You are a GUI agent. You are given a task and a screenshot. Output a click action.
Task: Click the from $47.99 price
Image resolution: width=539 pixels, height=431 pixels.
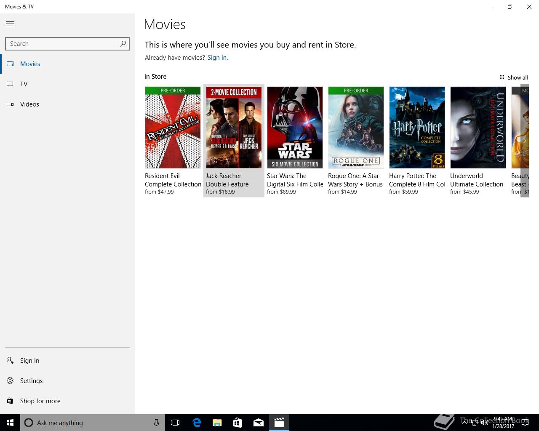pos(159,192)
